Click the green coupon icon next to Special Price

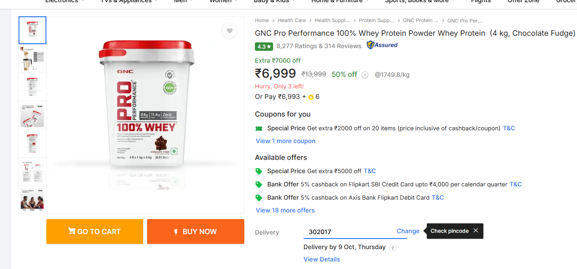coord(259,129)
